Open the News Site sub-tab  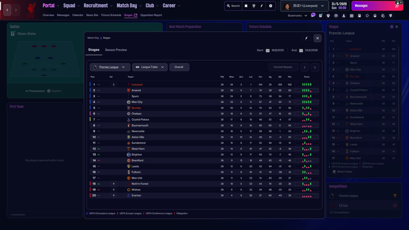pyautogui.click(x=92, y=15)
